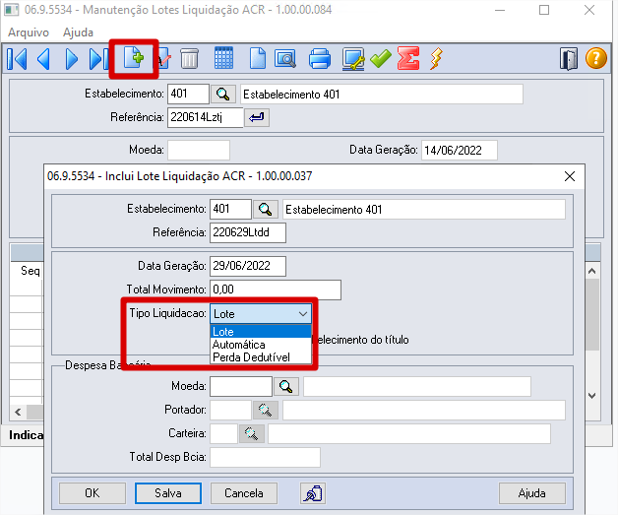Click the blank document icon in toolbar
618x515 pixels.
(x=258, y=58)
